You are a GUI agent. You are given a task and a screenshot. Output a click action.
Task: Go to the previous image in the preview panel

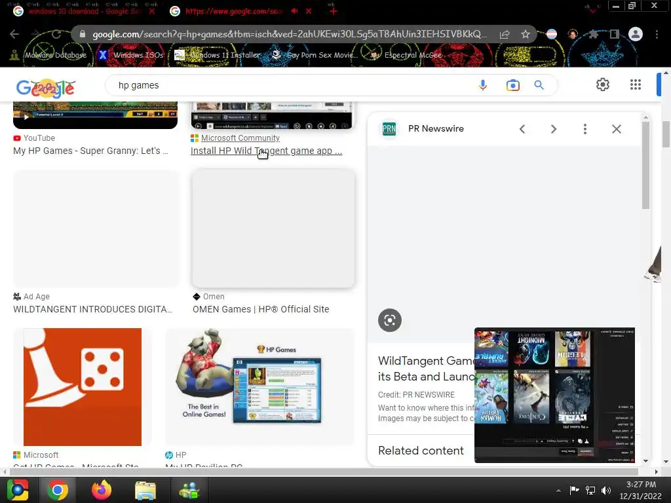(522, 129)
